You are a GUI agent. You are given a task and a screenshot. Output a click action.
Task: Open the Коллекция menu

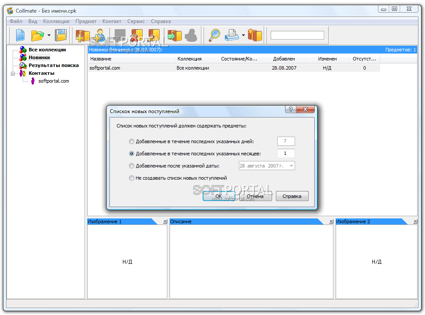(56, 21)
